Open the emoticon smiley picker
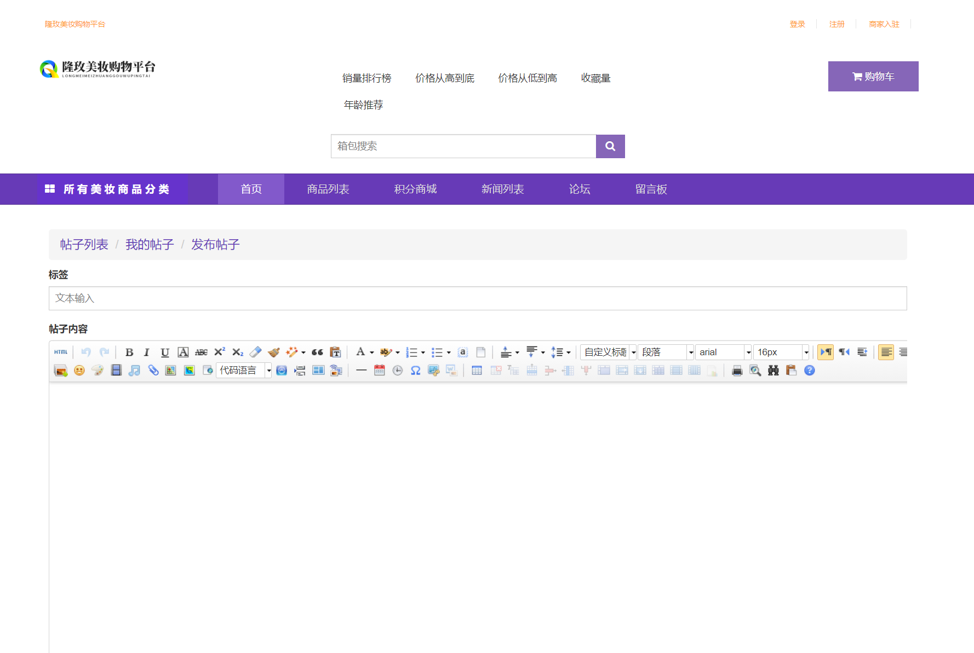 click(x=79, y=371)
